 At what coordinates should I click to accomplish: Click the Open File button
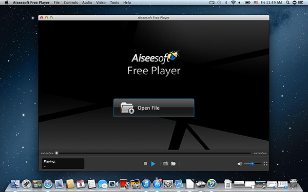pos(154,108)
